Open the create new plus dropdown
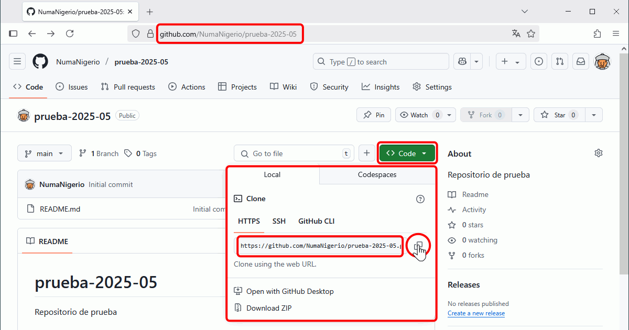 pyautogui.click(x=511, y=61)
